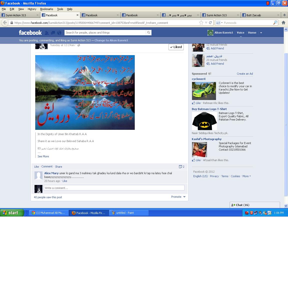Image resolution: width=288 pixels, height=305 pixels.
Task: Expand the post with See More
Action: coord(43,156)
